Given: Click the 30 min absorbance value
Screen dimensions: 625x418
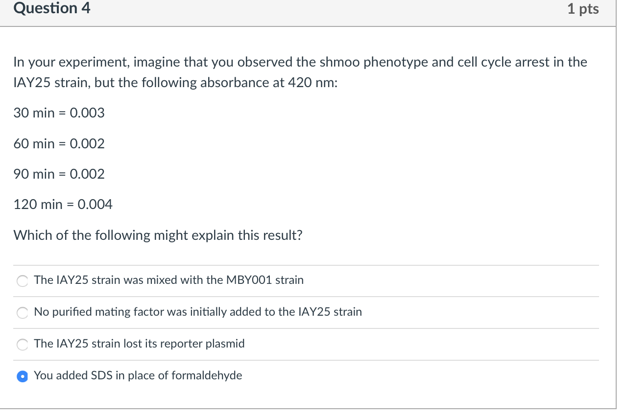Looking at the screenshot, I should (59, 113).
